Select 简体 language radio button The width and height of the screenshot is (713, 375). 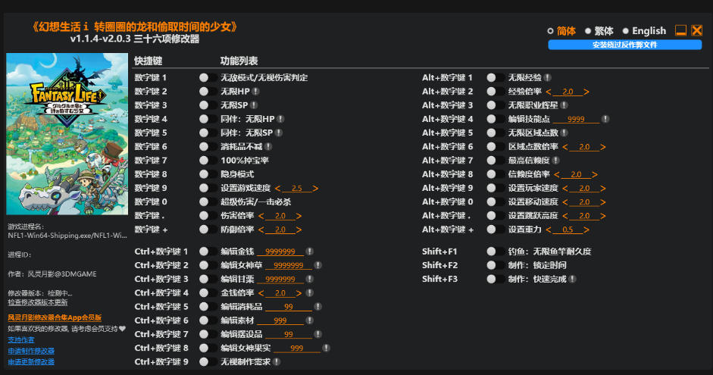coord(550,31)
